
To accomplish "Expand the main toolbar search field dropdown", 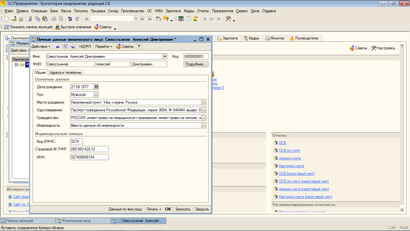I will [x=136, y=19].
